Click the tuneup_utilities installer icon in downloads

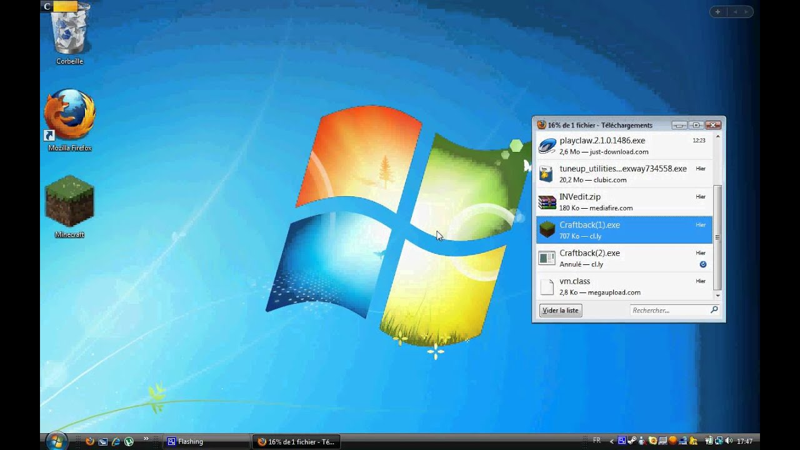tap(547, 174)
